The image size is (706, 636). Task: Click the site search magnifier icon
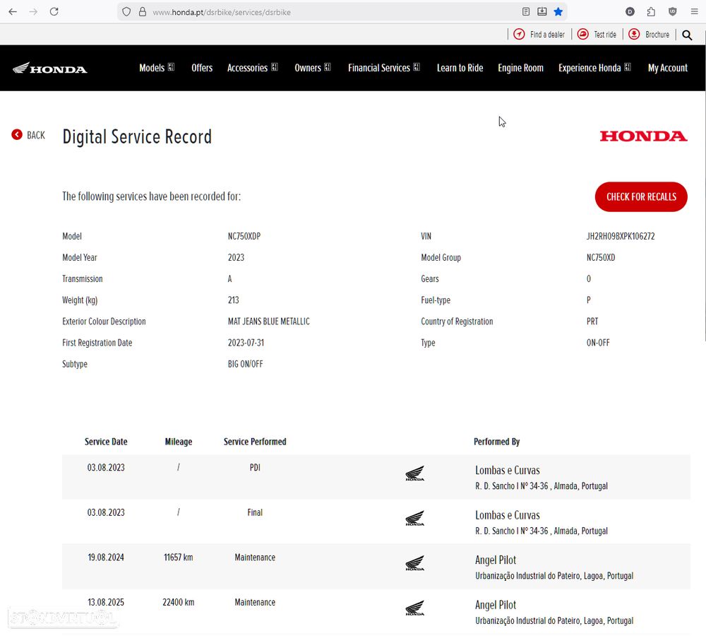(687, 35)
